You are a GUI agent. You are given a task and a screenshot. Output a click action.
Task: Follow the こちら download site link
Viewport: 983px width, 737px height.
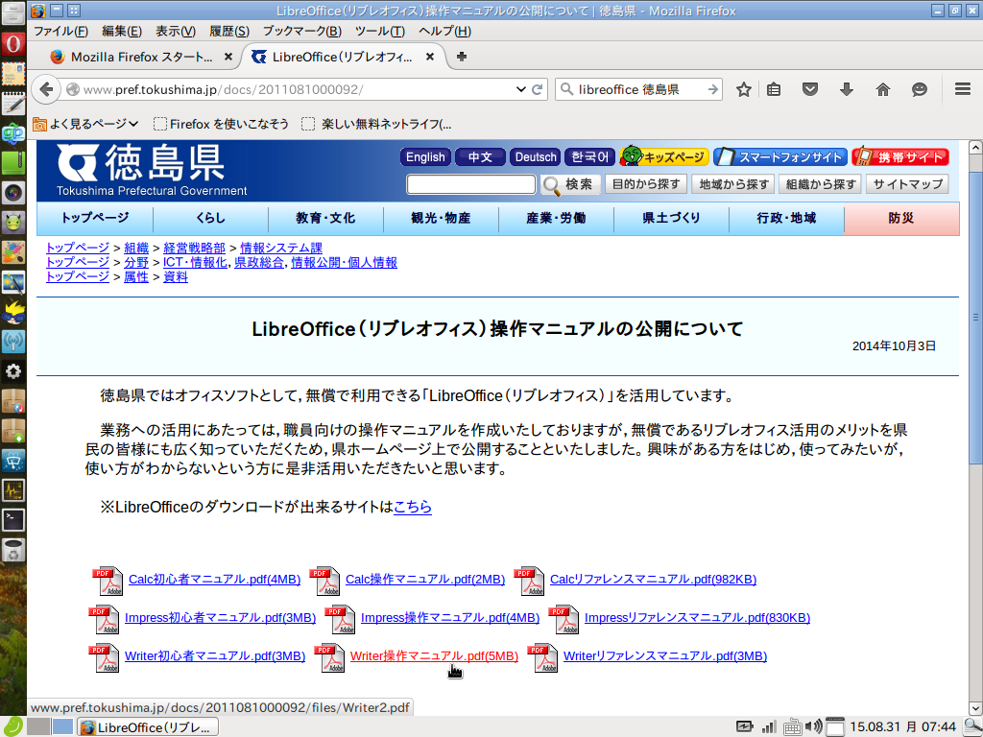(413, 507)
